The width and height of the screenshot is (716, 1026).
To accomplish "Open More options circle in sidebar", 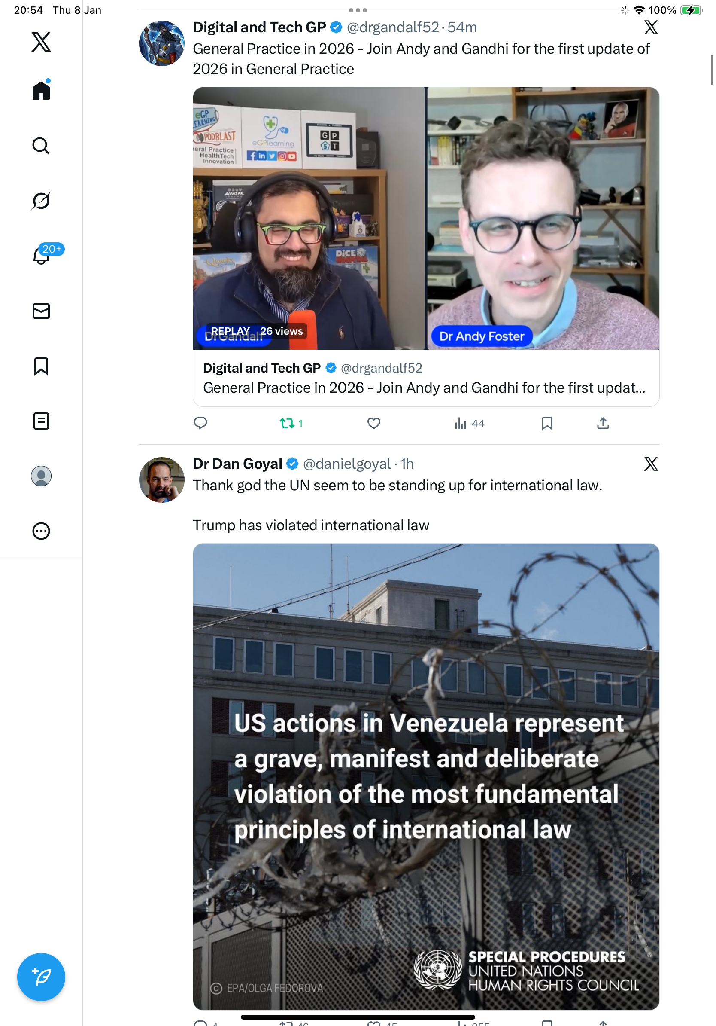I will click(x=41, y=531).
